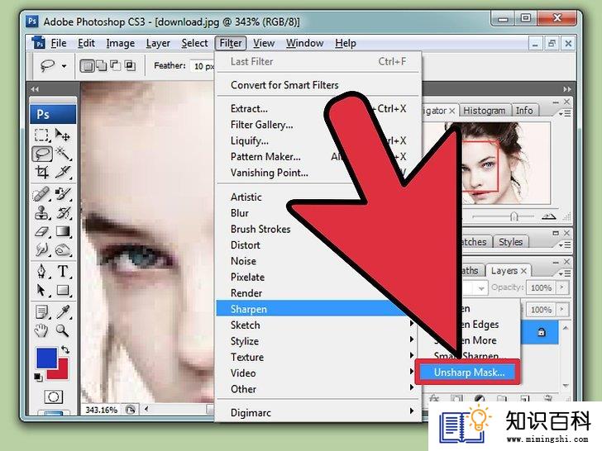Click the zoom percentage field 343.16%
The width and height of the screenshot is (602, 451).
click(102, 410)
